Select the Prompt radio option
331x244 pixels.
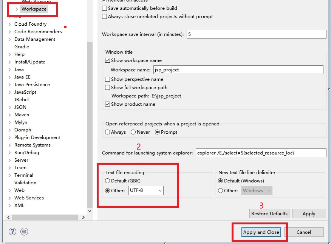[157, 132]
